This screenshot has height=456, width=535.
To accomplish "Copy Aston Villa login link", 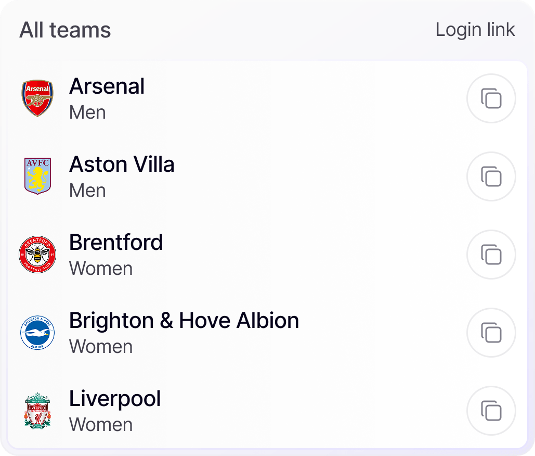I will [x=491, y=177].
